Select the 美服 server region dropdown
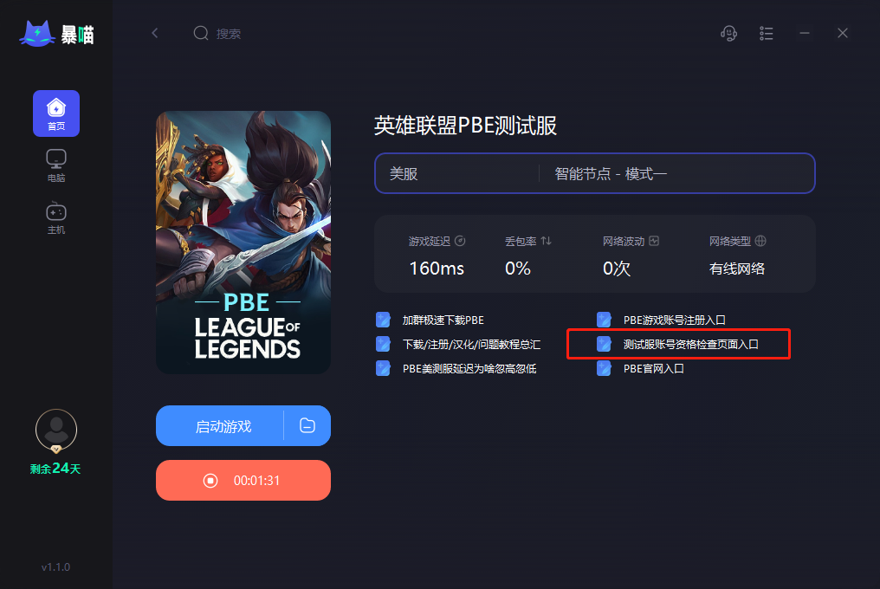This screenshot has height=589, width=880. (456, 173)
